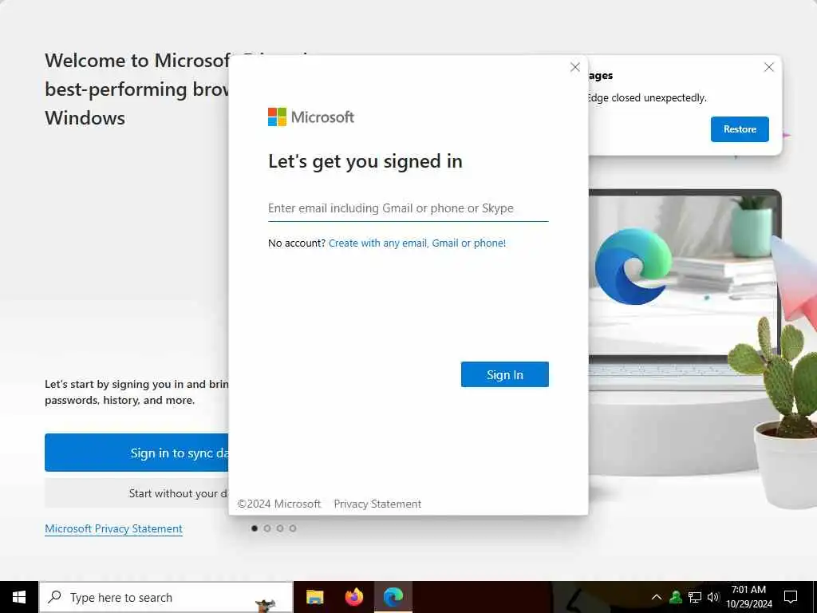Screen dimensions: 817x613
Task: Dismiss the Restore pages notification
Action: 768,67
